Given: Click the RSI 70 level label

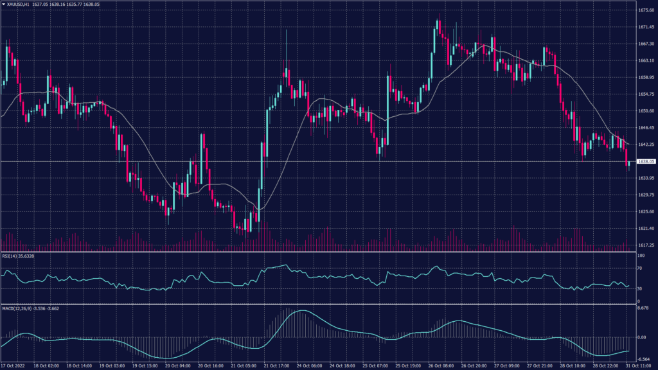Looking at the screenshot, I should [x=640, y=268].
